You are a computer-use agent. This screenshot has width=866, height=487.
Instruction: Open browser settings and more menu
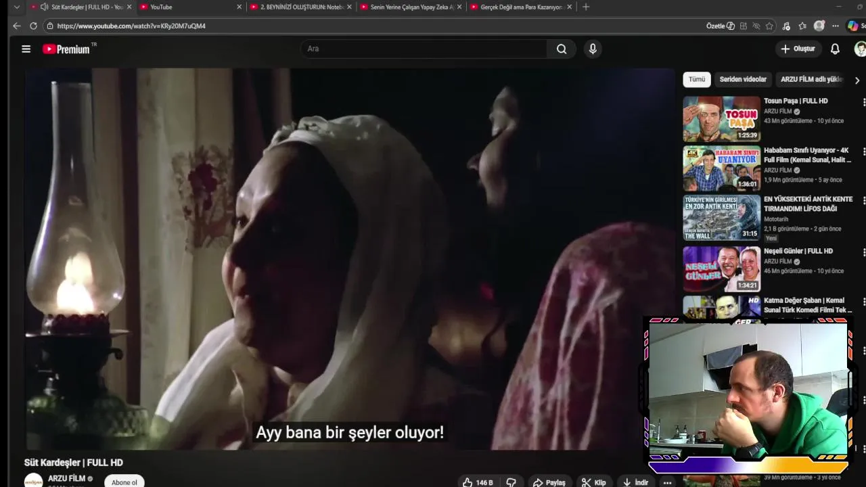pyautogui.click(x=836, y=26)
